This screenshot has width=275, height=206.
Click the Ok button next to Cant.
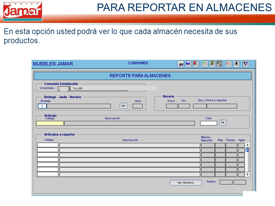(223, 123)
